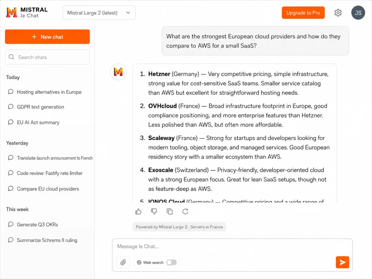The width and height of the screenshot is (372, 279).
Task: Click chat bubble icon for Generate Q3 OKRs
Action: point(11,224)
